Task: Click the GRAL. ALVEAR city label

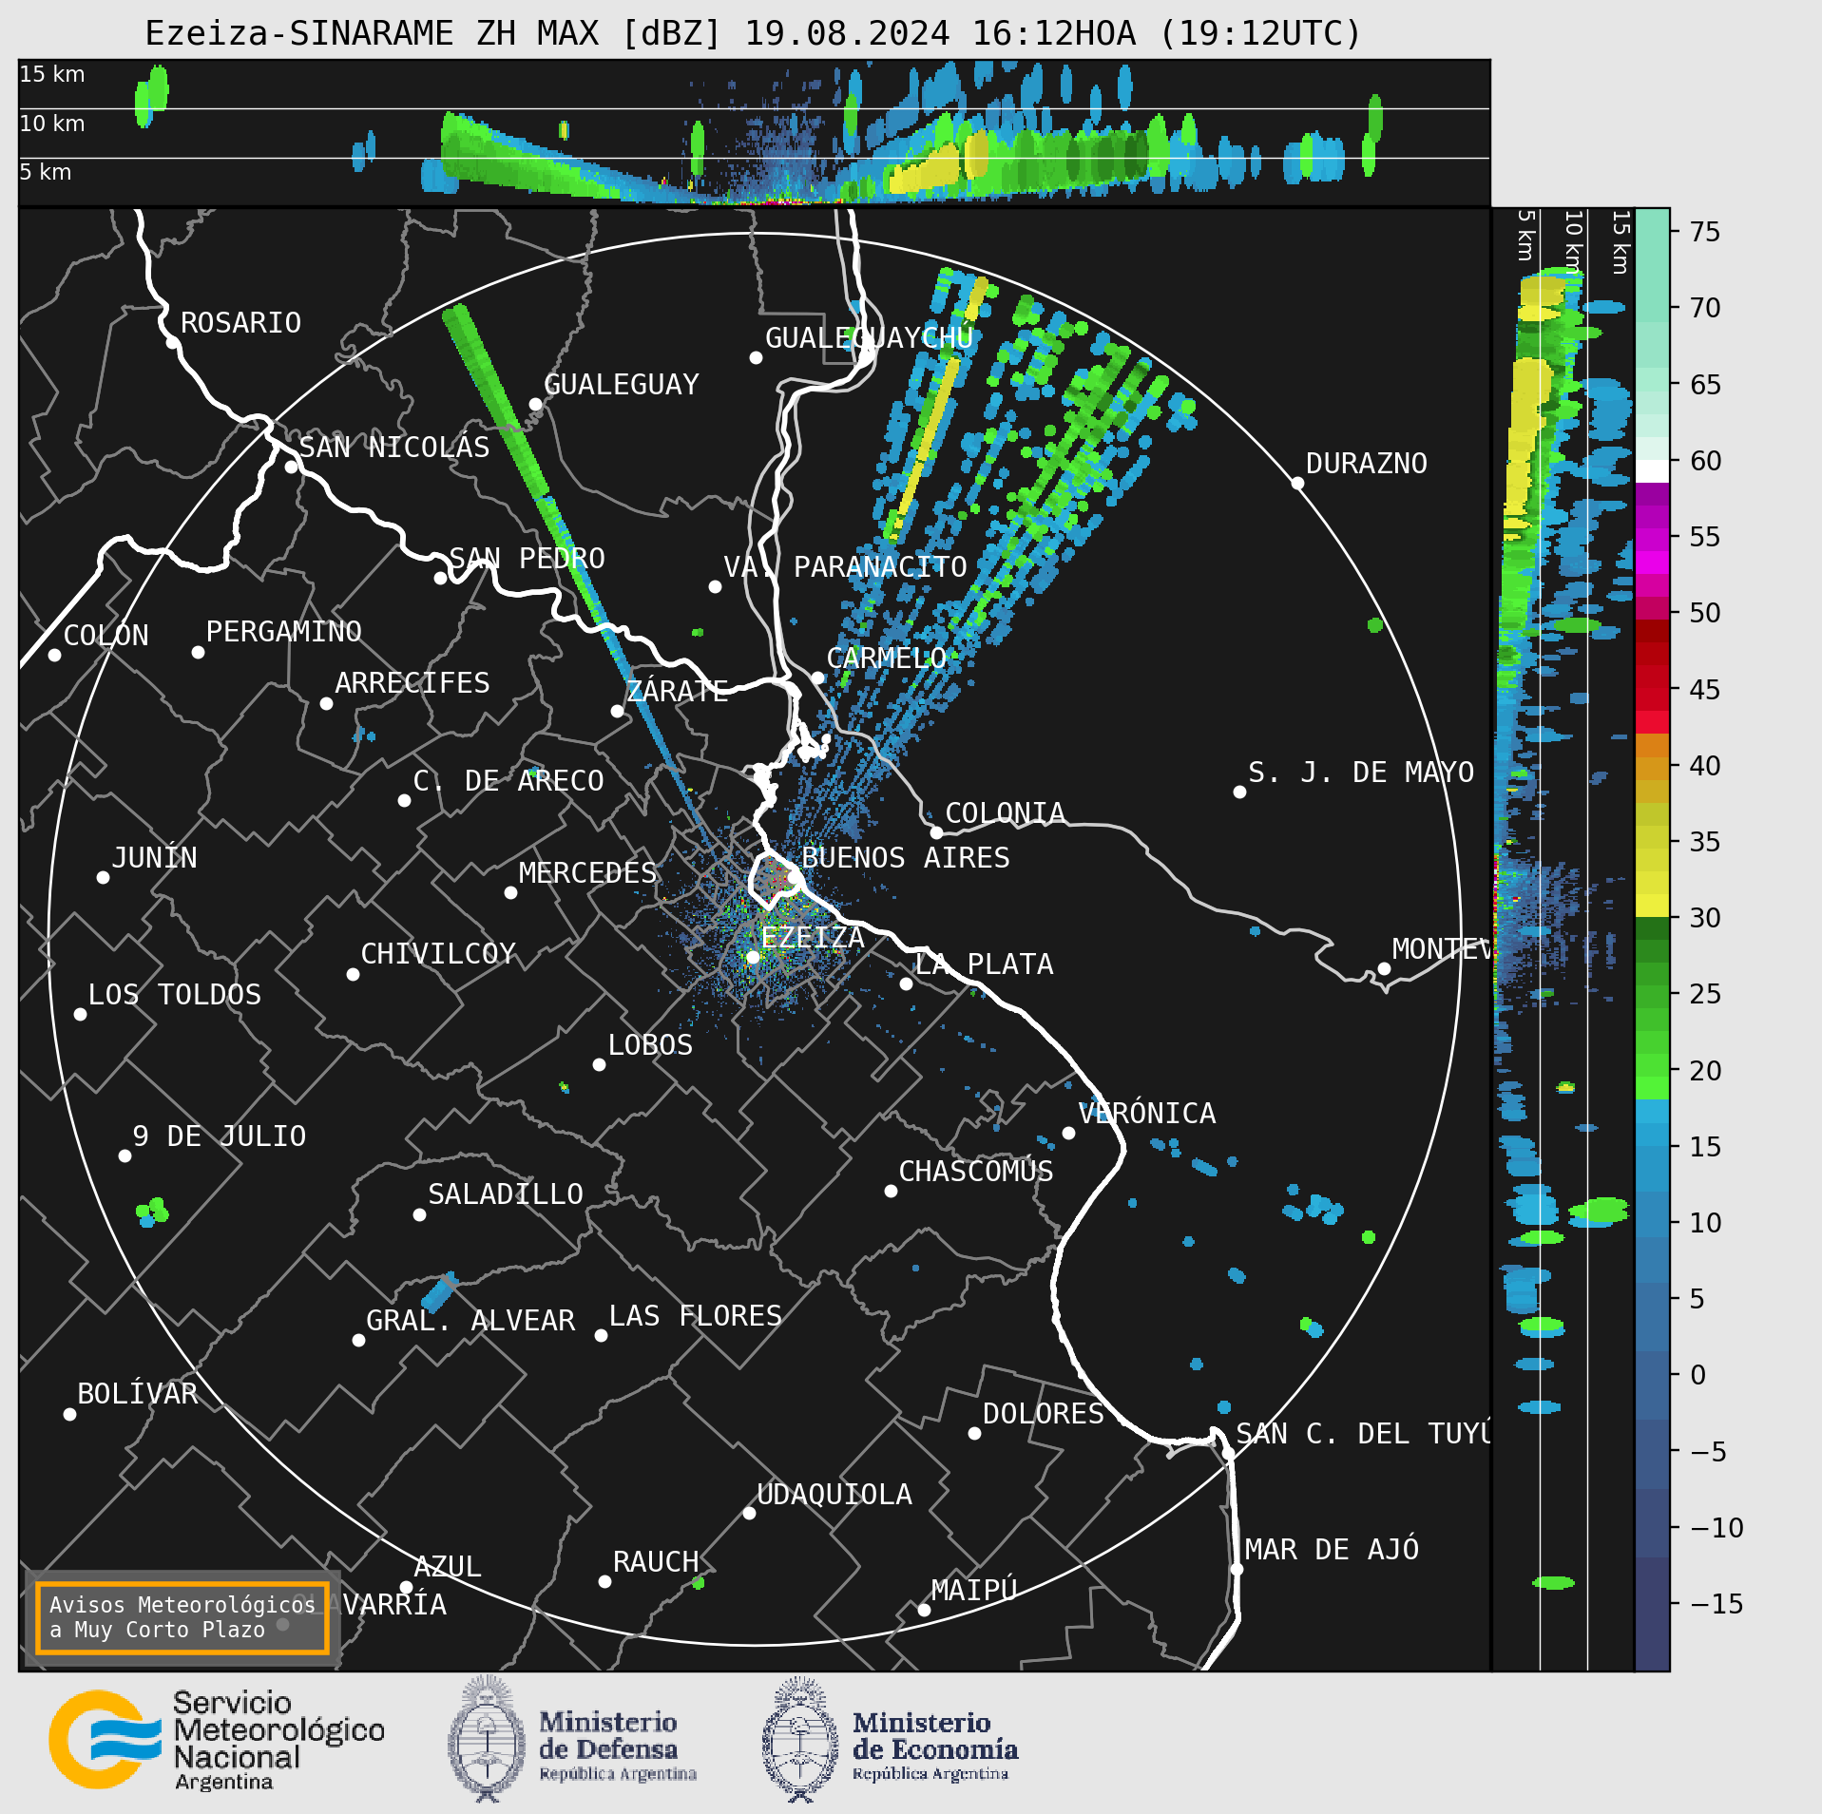Action: [470, 1321]
